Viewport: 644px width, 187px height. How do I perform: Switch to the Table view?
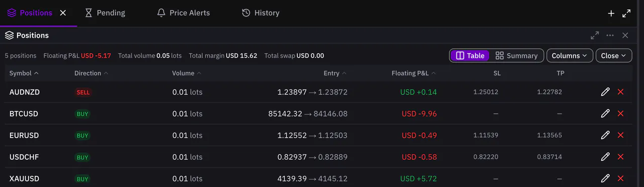pyautogui.click(x=470, y=55)
